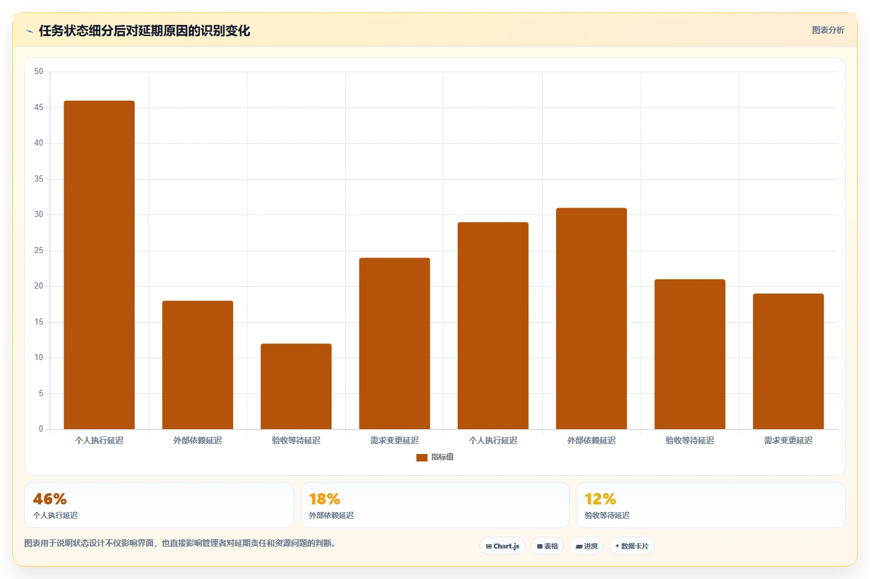Click the shortest bar valued 12
Screen dimensions: 870x579
pyautogui.click(x=296, y=386)
